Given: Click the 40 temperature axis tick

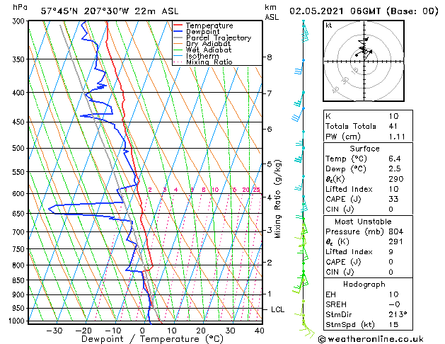Looking at the screenshot, I should click(x=260, y=331).
